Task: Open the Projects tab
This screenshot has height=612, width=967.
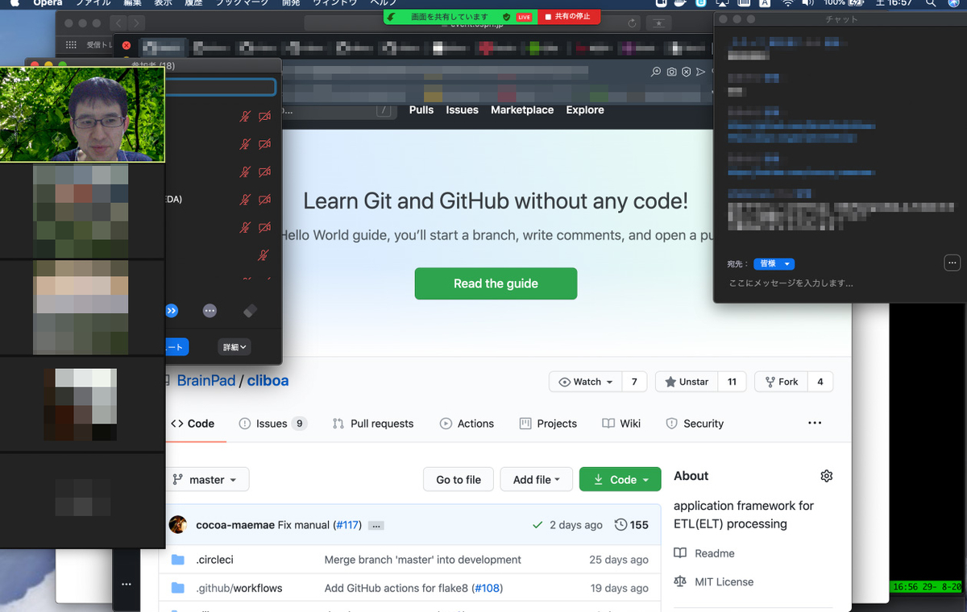Action: (548, 424)
